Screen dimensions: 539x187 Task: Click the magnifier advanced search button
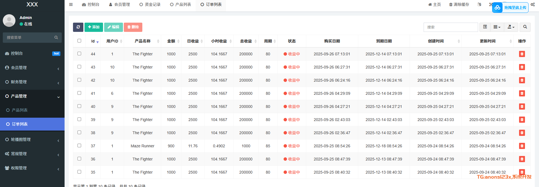pyautogui.click(x=525, y=27)
